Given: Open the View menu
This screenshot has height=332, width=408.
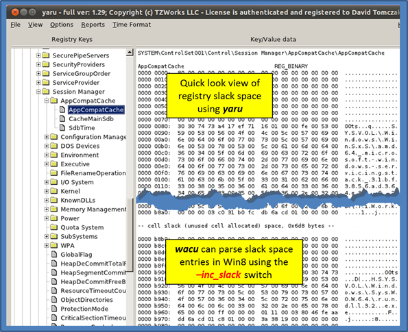Looking at the screenshot, I should click(35, 25).
